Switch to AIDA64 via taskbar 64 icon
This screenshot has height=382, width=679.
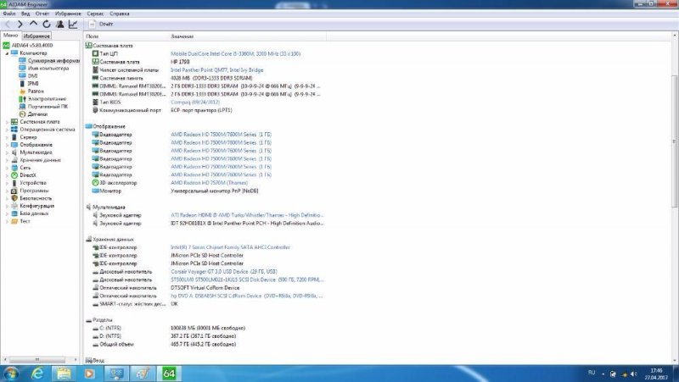(169, 374)
